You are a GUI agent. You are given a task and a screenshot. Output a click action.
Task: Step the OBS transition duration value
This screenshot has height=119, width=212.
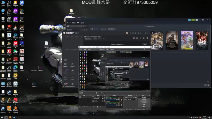(136, 99)
